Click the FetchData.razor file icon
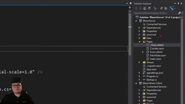This screenshot has height=104, width=185. (148, 55)
